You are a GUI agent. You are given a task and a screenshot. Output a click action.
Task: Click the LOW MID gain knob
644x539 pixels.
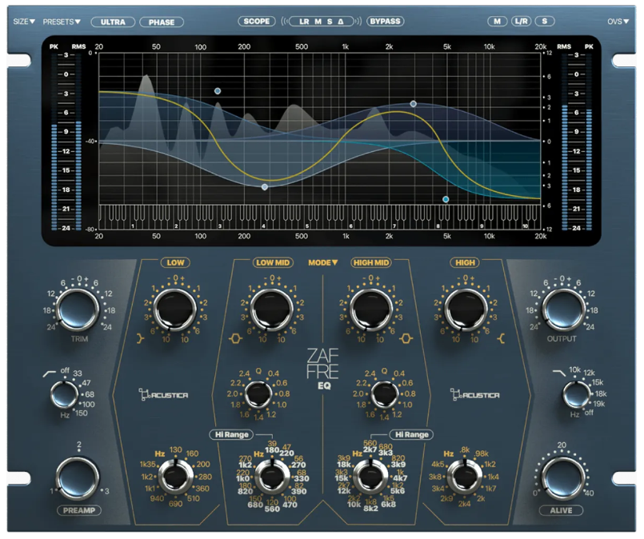click(x=272, y=309)
